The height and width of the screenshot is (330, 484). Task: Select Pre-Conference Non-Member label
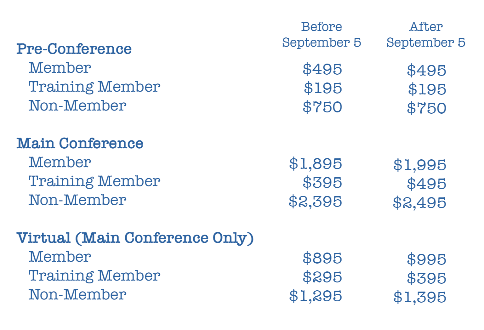(77, 105)
